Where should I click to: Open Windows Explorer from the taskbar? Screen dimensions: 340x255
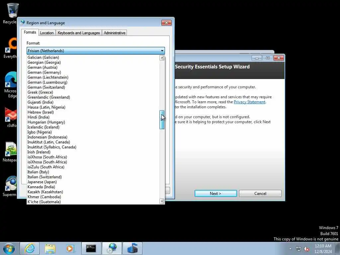(50, 248)
